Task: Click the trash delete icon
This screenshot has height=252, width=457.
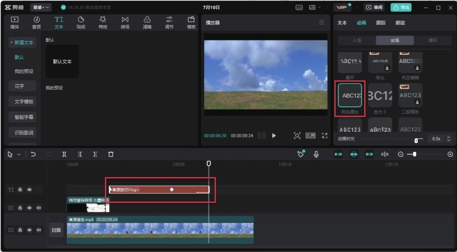Action: [111, 154]
